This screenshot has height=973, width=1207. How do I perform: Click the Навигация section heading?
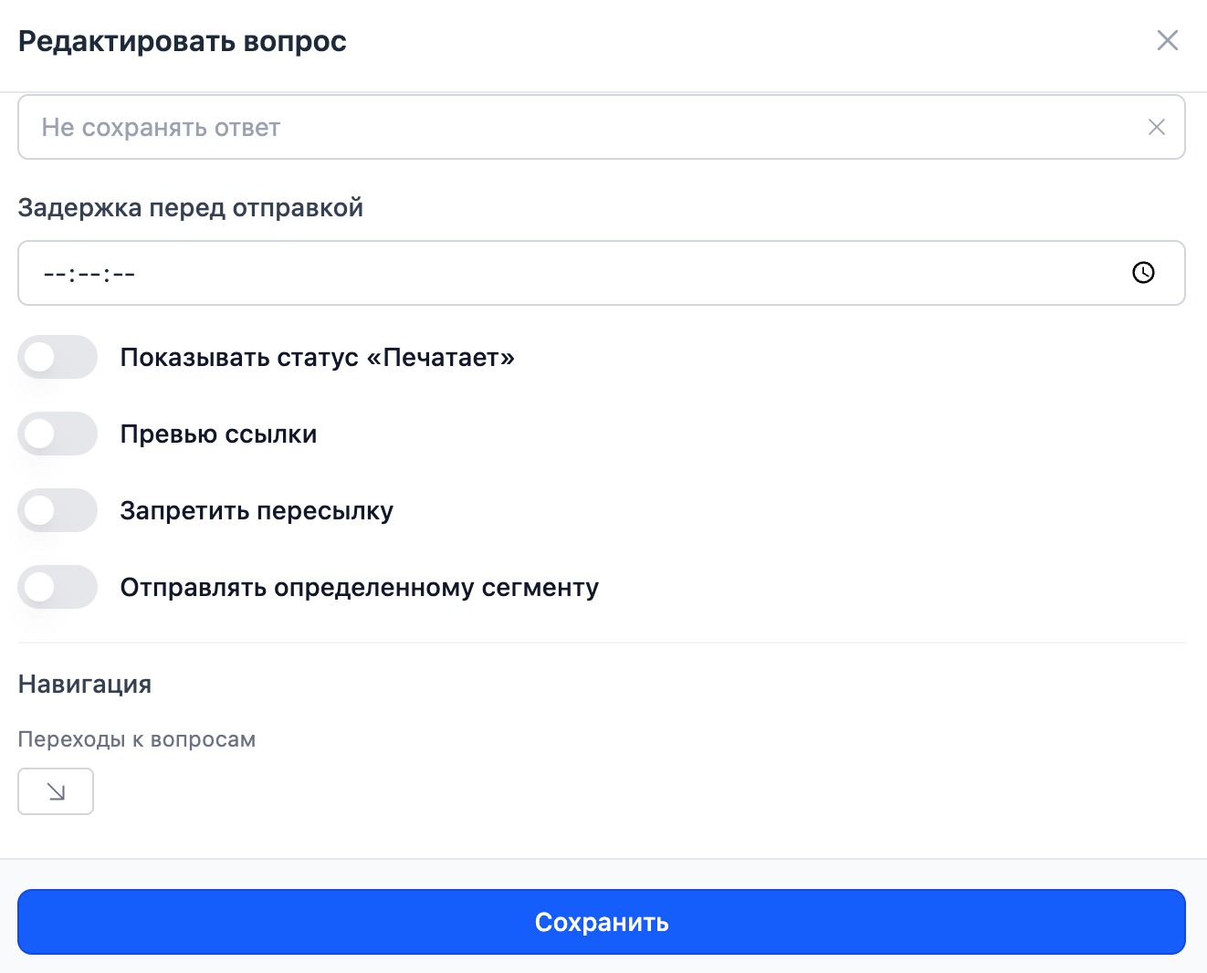point(85,685)
